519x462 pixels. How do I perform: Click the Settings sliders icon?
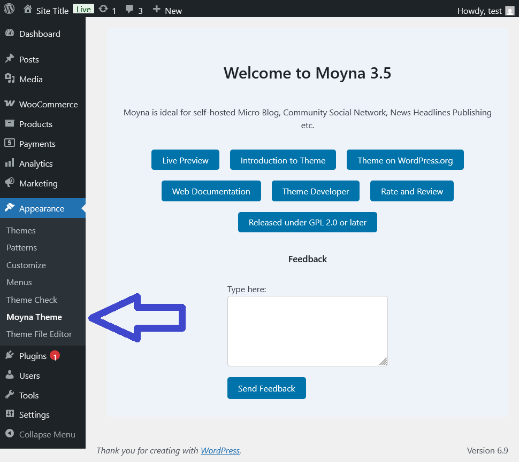10,414
